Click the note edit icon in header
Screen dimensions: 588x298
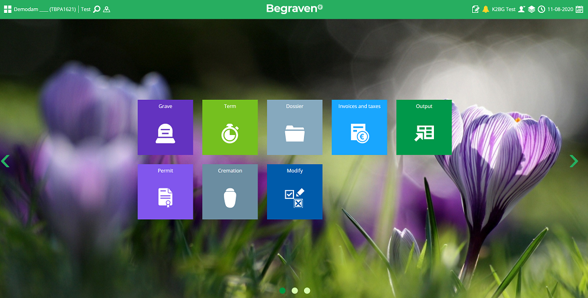476,9
